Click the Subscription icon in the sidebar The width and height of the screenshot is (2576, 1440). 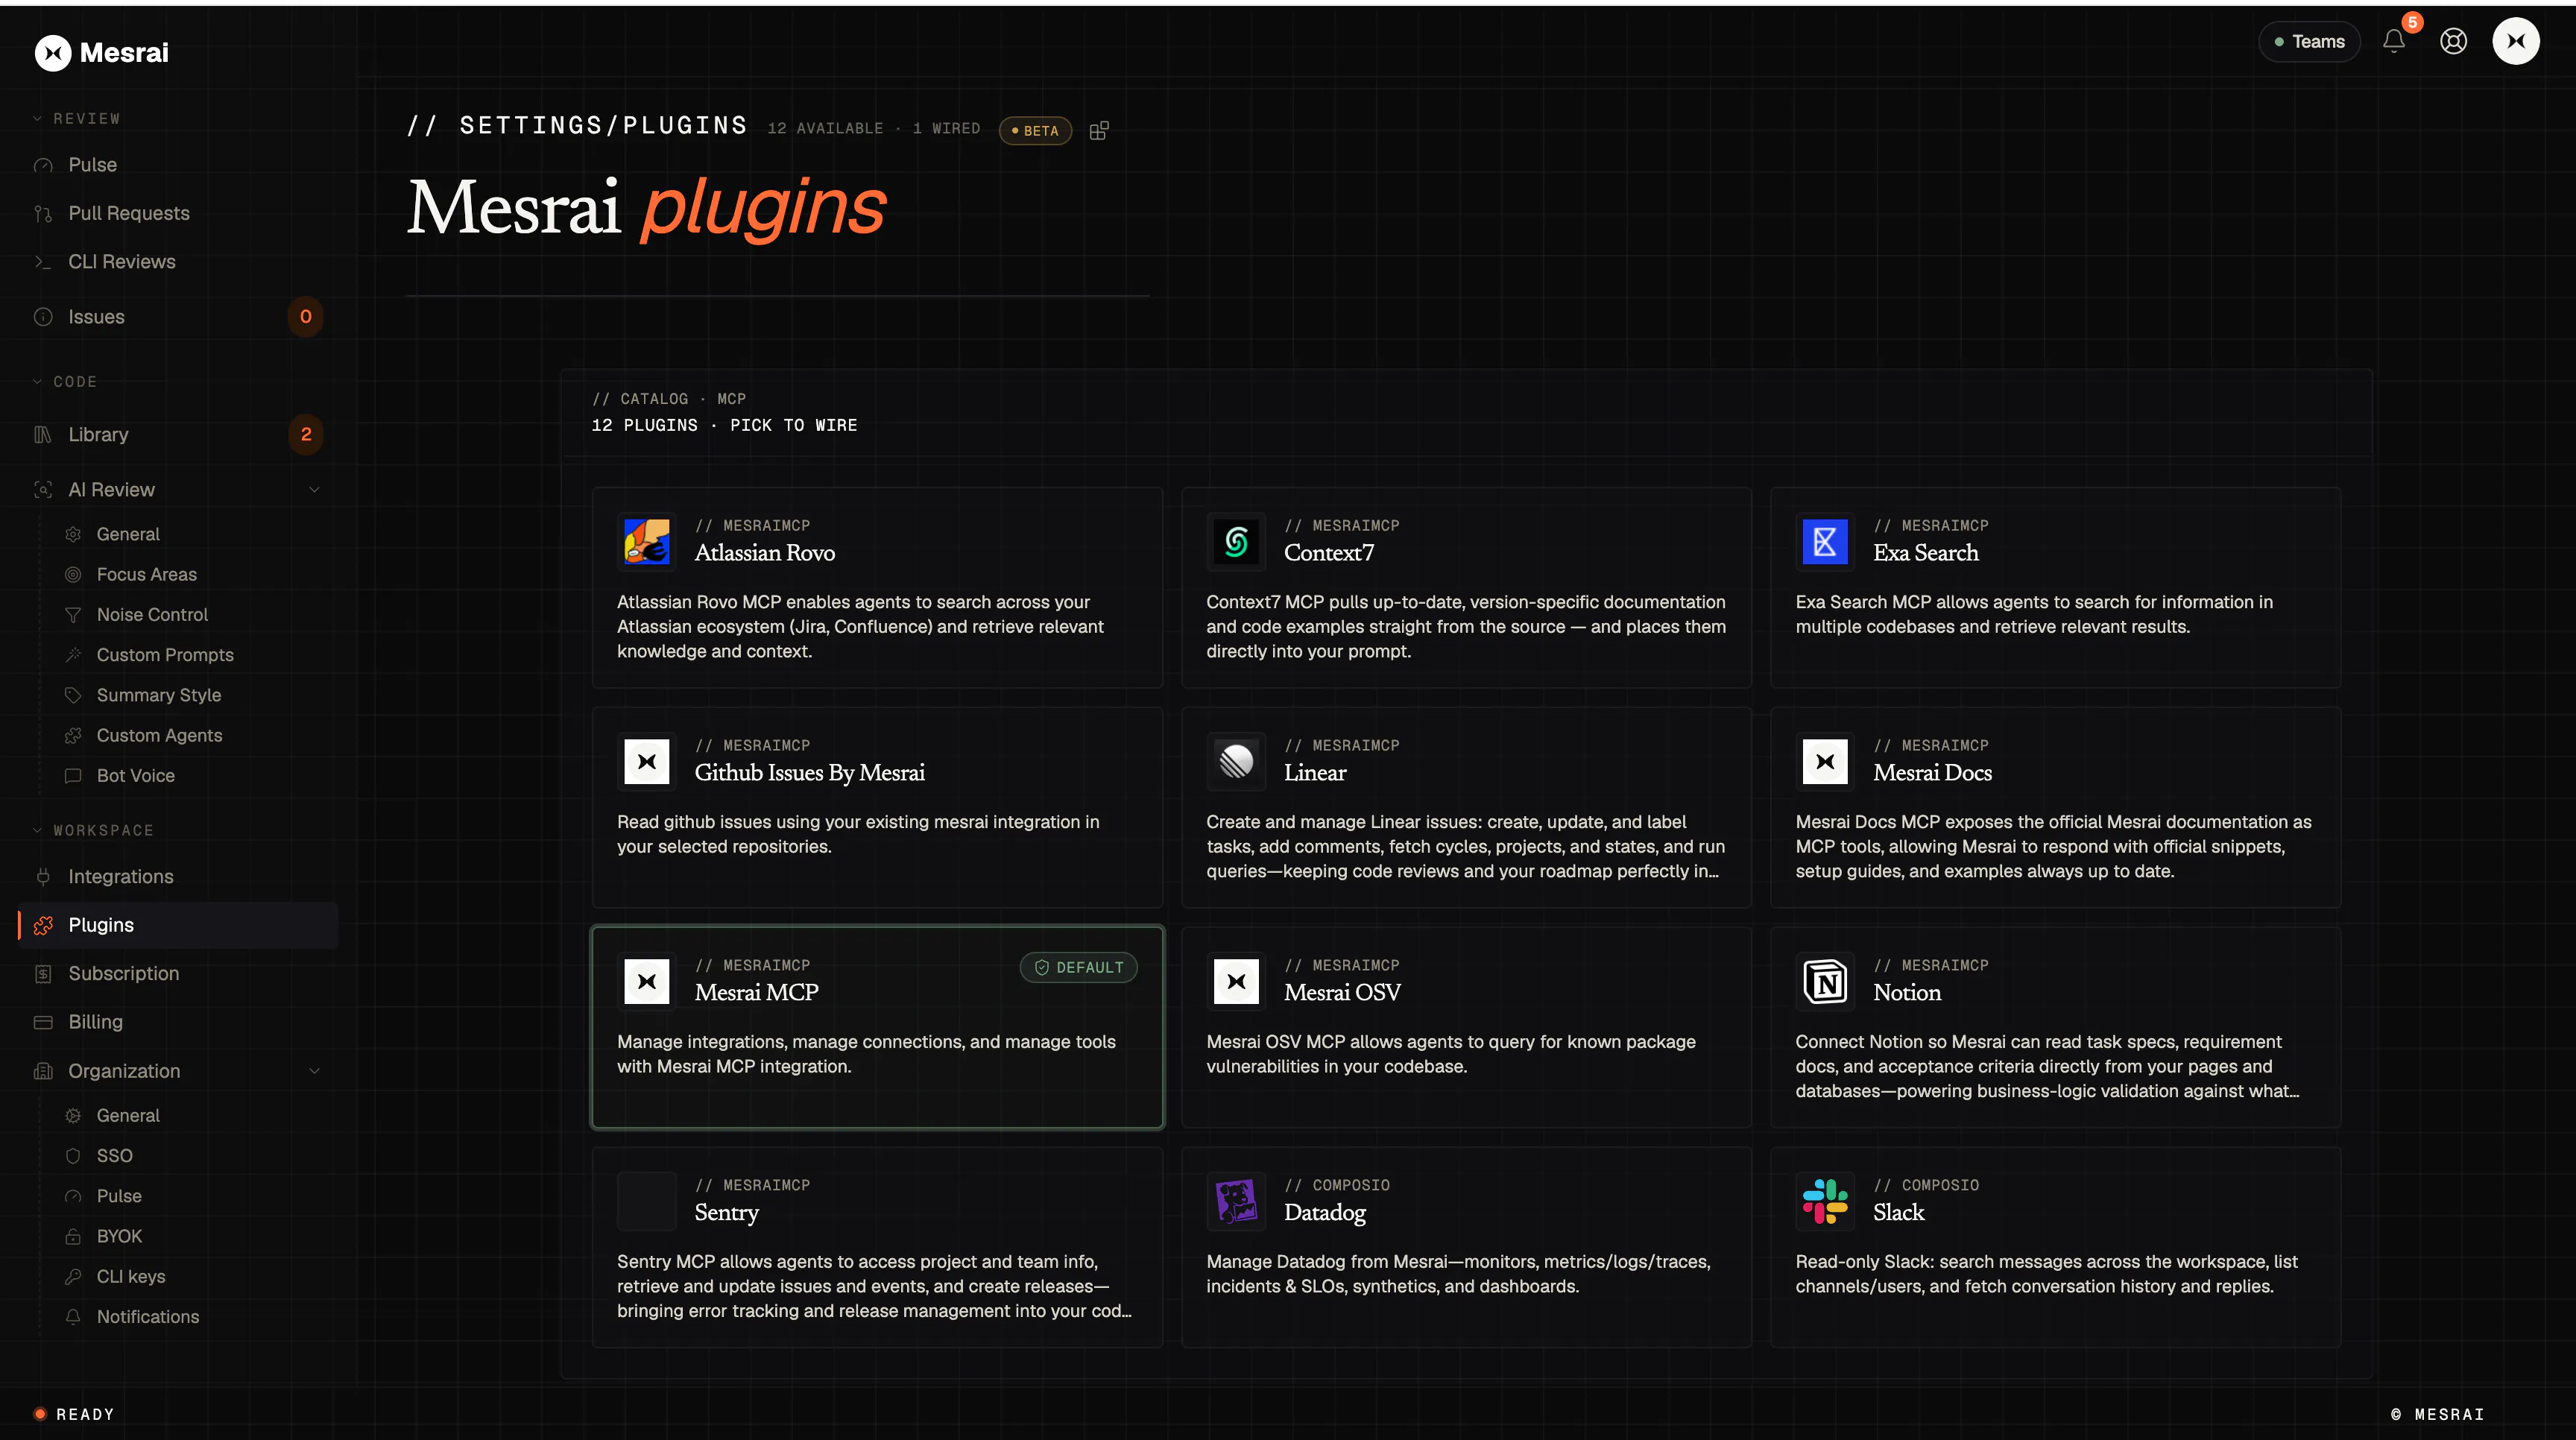43,974
